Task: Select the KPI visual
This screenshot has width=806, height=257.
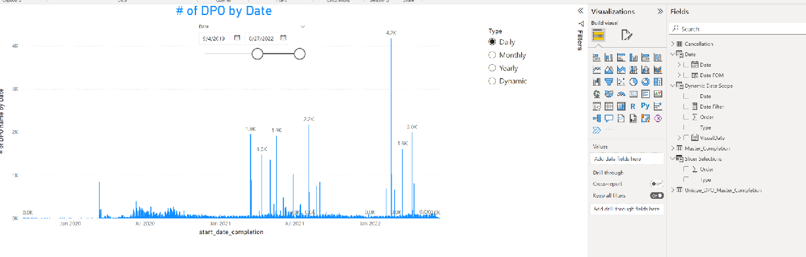Action: tap(658, 94)
